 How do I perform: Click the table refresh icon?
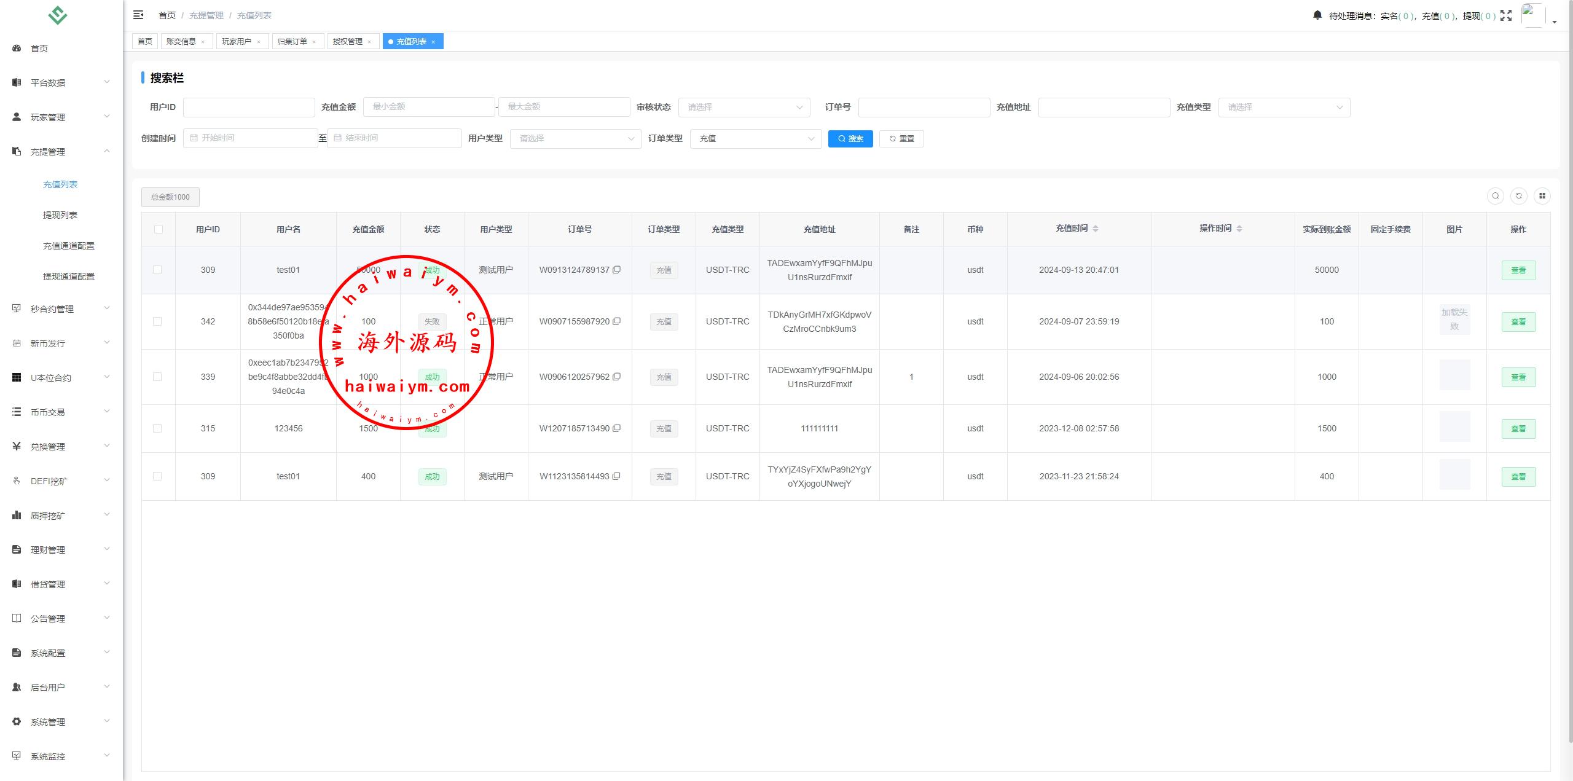point(1519,196)
